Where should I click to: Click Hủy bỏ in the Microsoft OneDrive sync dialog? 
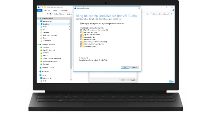[x=134, y=67]
